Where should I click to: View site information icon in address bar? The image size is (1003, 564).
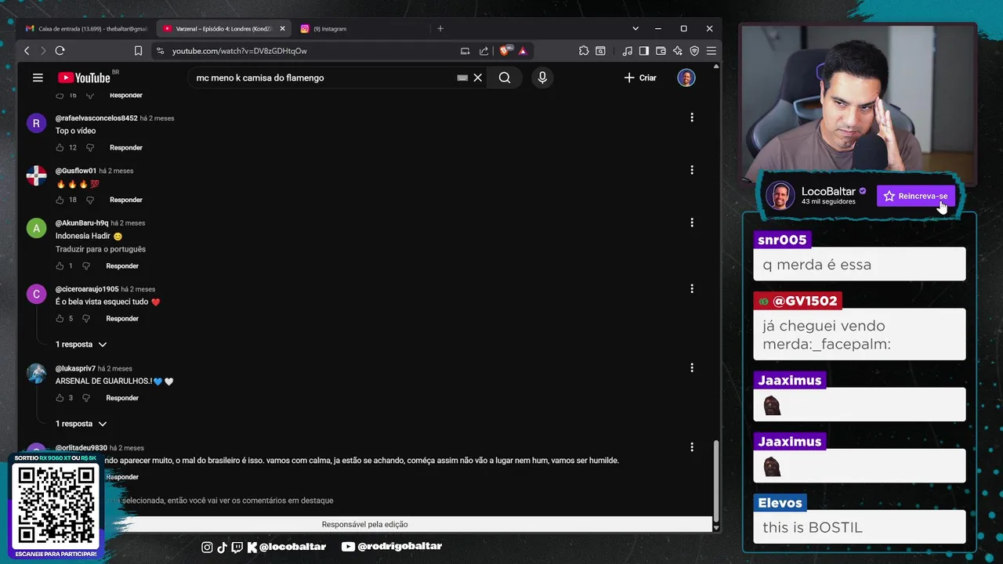[160, 51]
